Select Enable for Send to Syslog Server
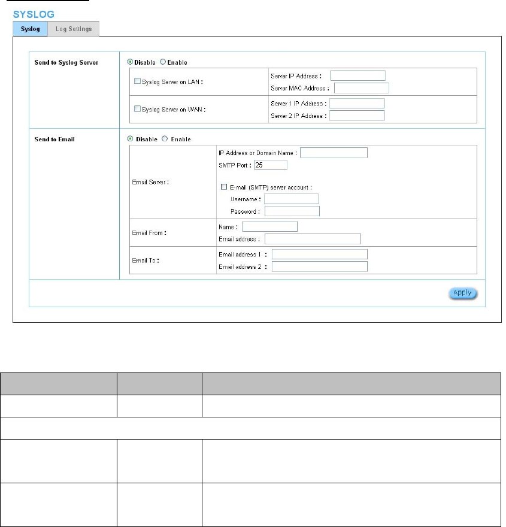The height and width of the screenshot is (527, 506). coord(163,62)
